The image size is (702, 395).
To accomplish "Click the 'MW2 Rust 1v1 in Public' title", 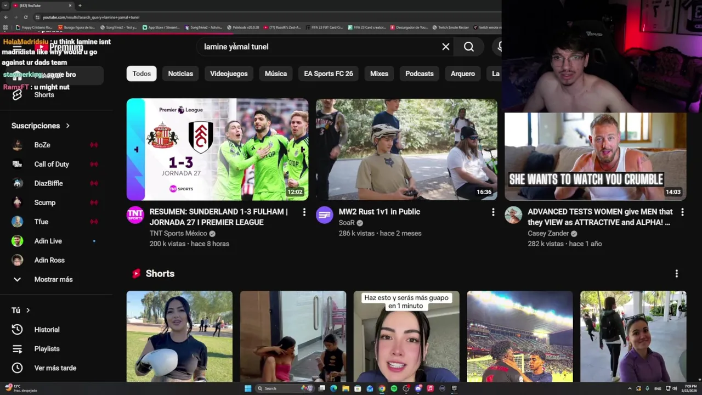I will coord(380,212).
